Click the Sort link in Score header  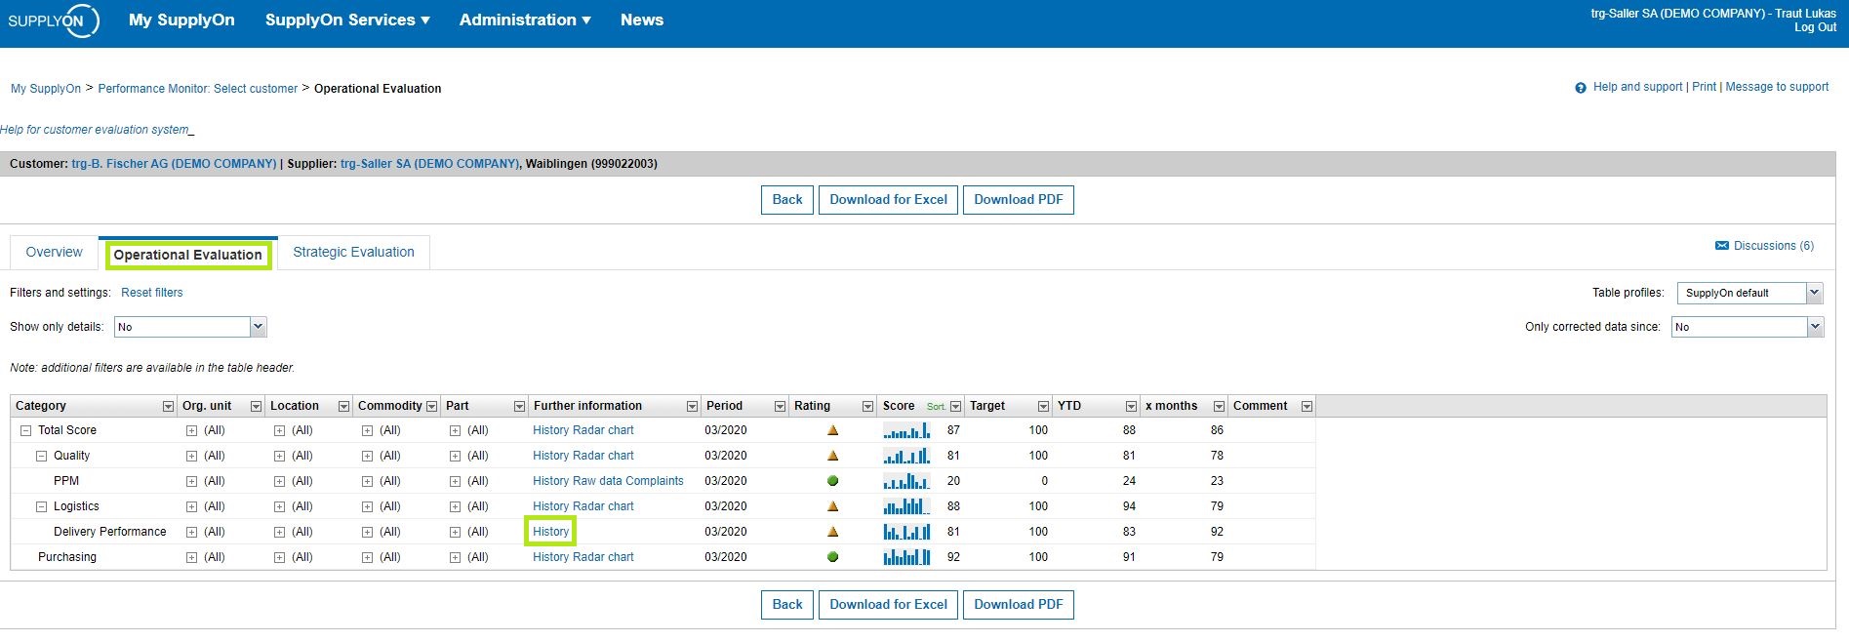coord(936,407)
